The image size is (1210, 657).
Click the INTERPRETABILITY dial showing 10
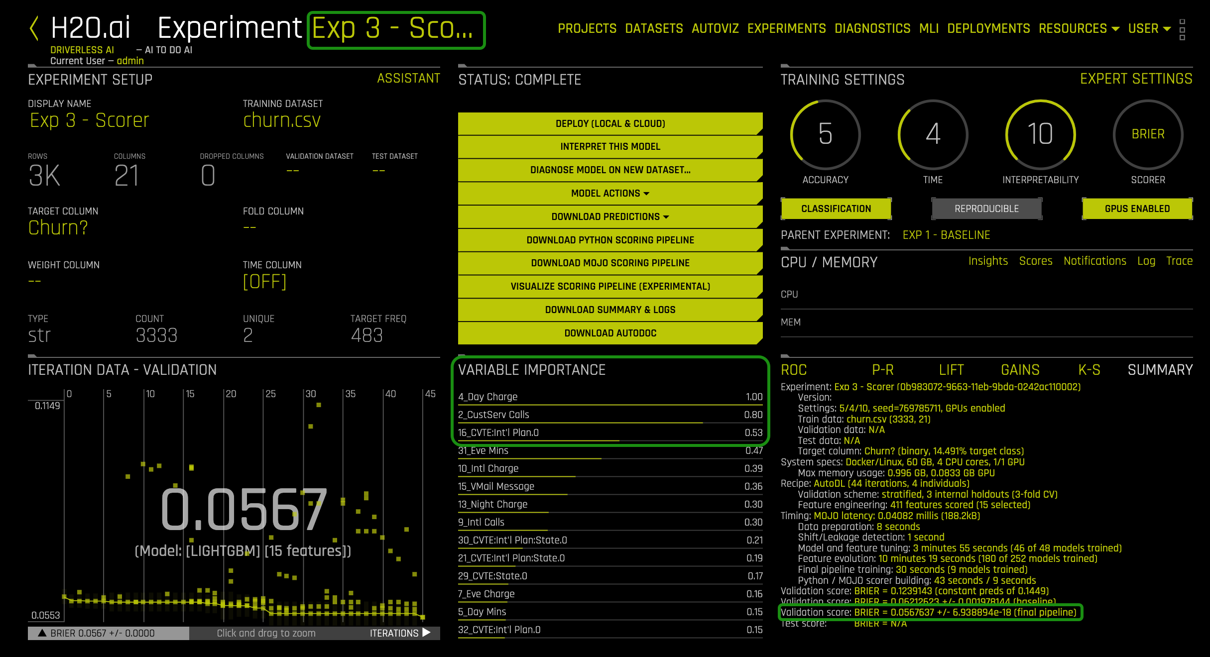click(1040, 134)
